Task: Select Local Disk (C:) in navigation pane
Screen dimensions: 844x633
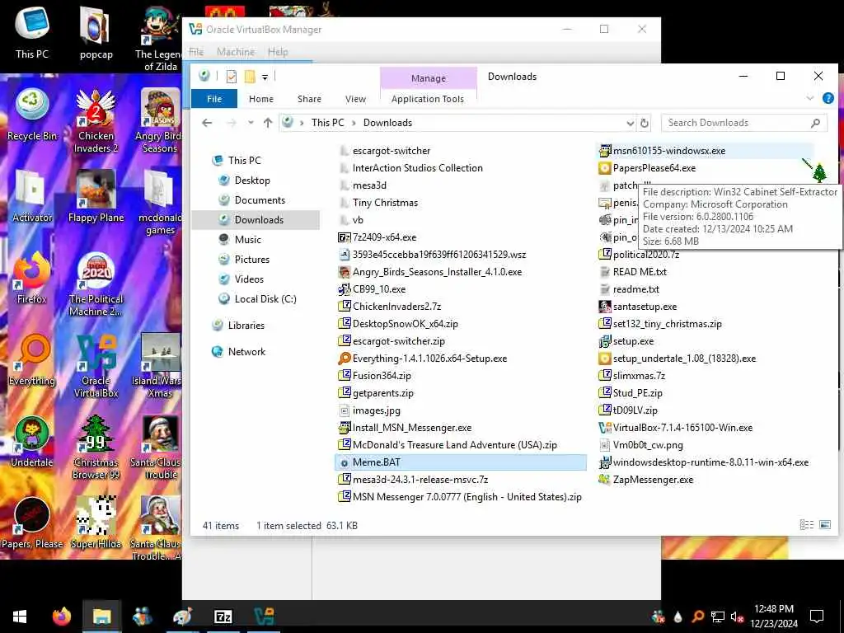Action: (x=265, y=299)
